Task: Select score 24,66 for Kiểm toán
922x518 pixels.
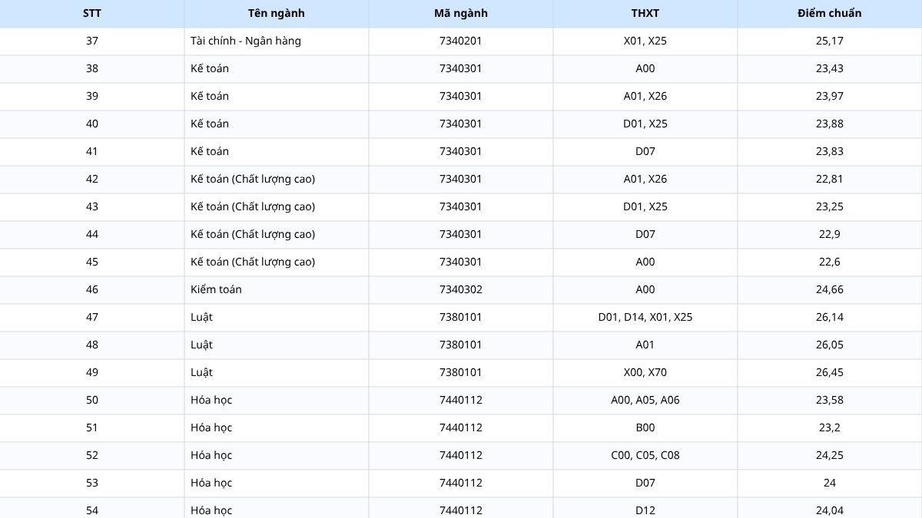Action: tap(830, 289)
